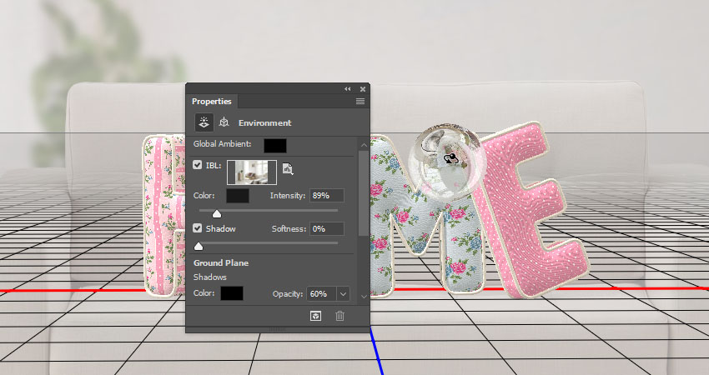Click the panel scroll up arrow
Image resolution: width=709 pixels, height=375 pixels.
364,145
